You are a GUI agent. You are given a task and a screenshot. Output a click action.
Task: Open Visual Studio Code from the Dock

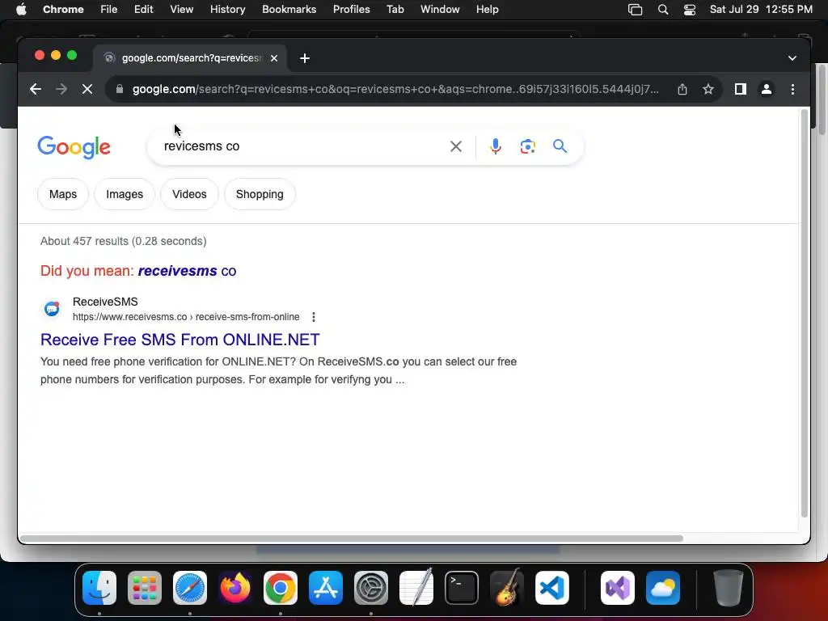[x=551, y=588]
